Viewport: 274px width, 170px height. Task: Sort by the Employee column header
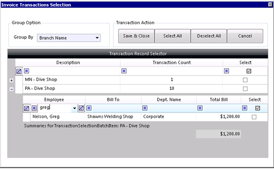coord(54,100)
